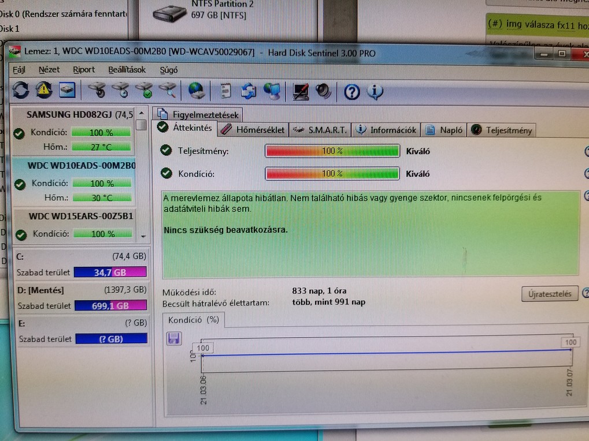Click the globe with disk toolbar icon

tap(197, 91)
